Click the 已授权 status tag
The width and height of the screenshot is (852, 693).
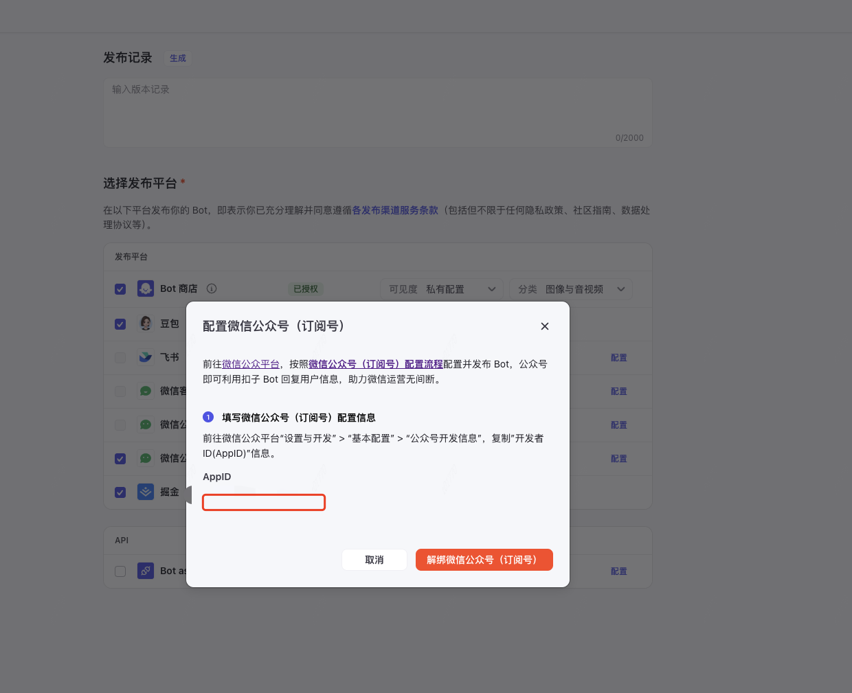[x=306, y=289]
